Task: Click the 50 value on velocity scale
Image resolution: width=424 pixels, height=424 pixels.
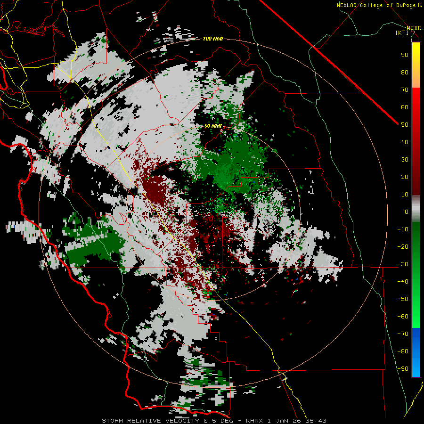Action: [405, 125]
